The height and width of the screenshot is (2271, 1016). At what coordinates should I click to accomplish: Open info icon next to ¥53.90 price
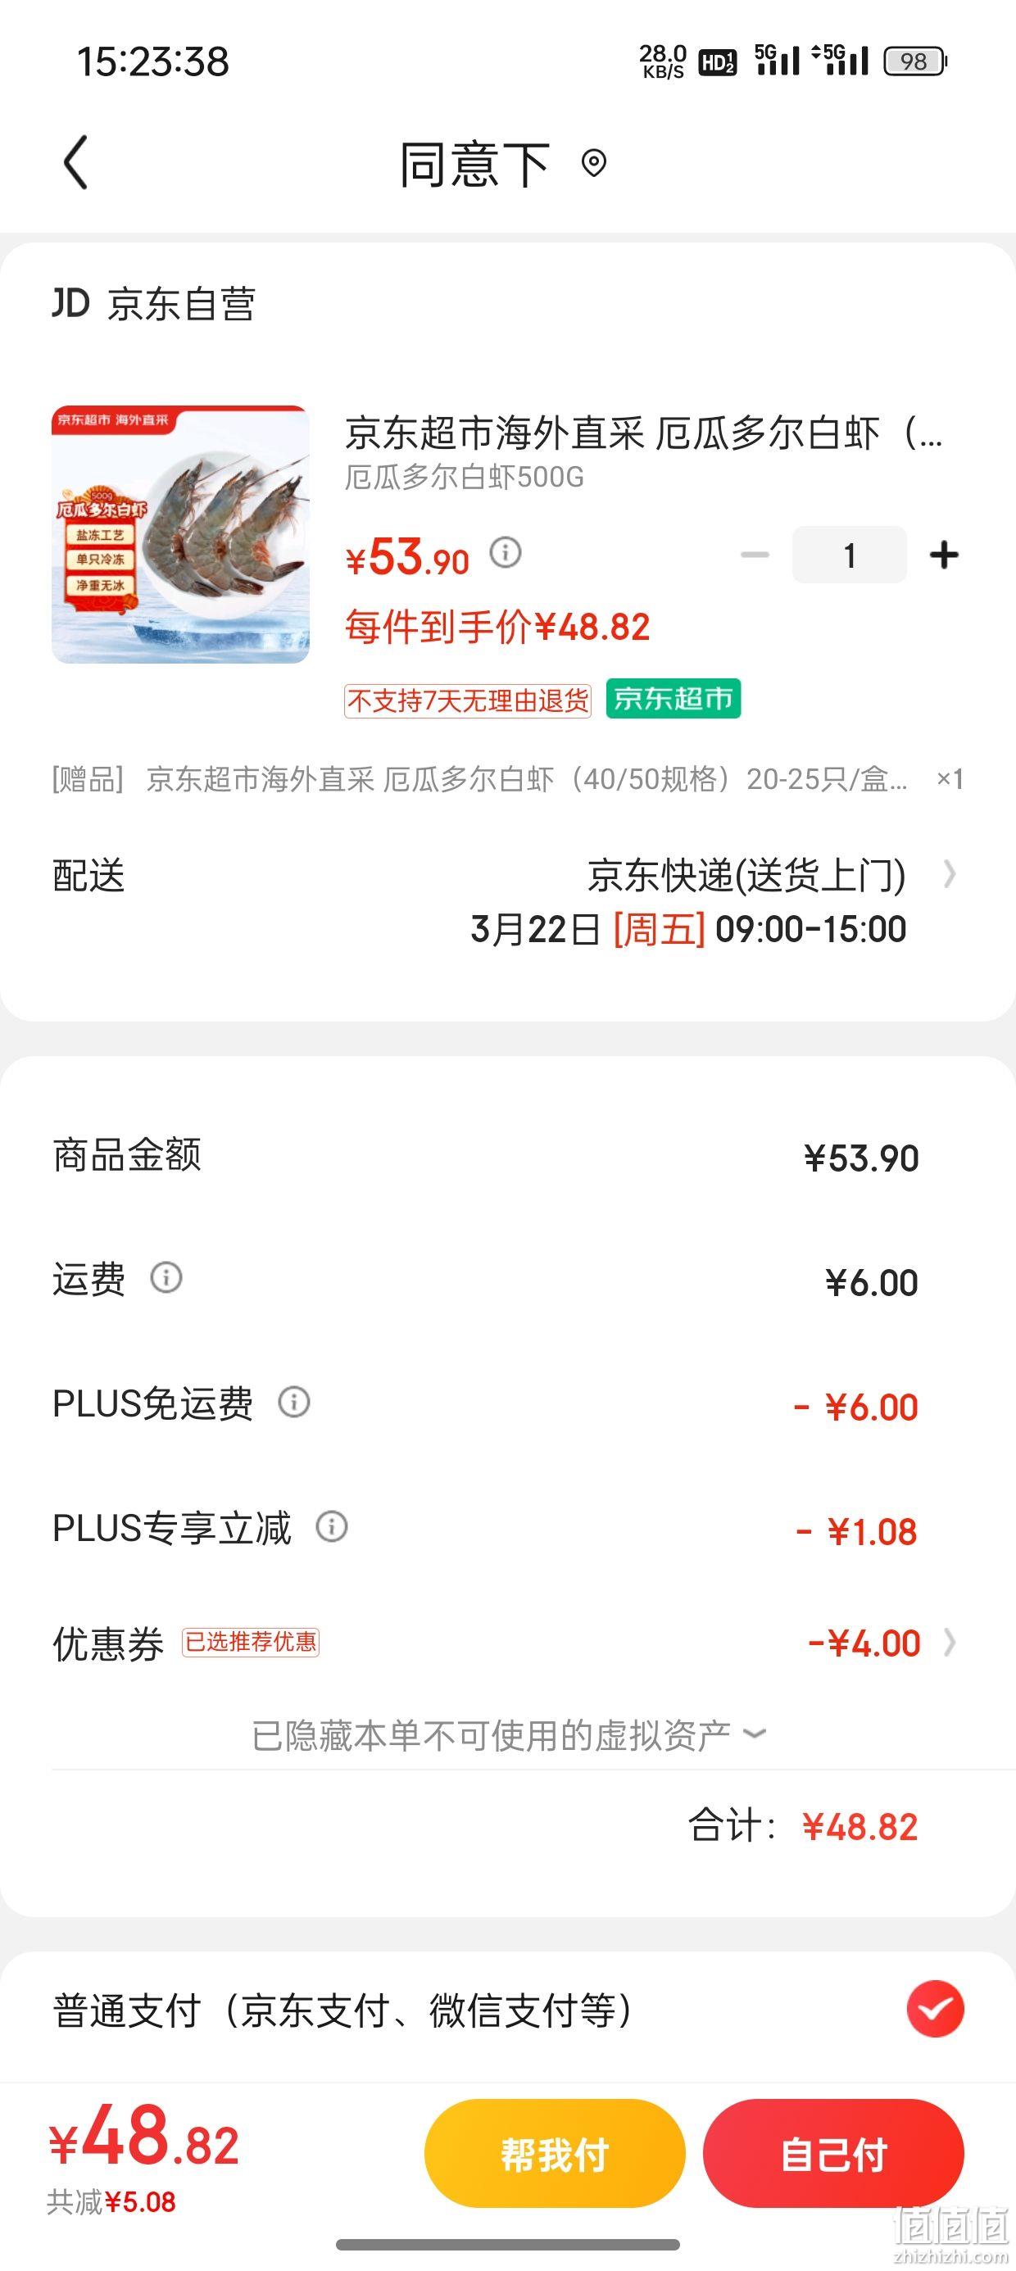tap(506, 553)
